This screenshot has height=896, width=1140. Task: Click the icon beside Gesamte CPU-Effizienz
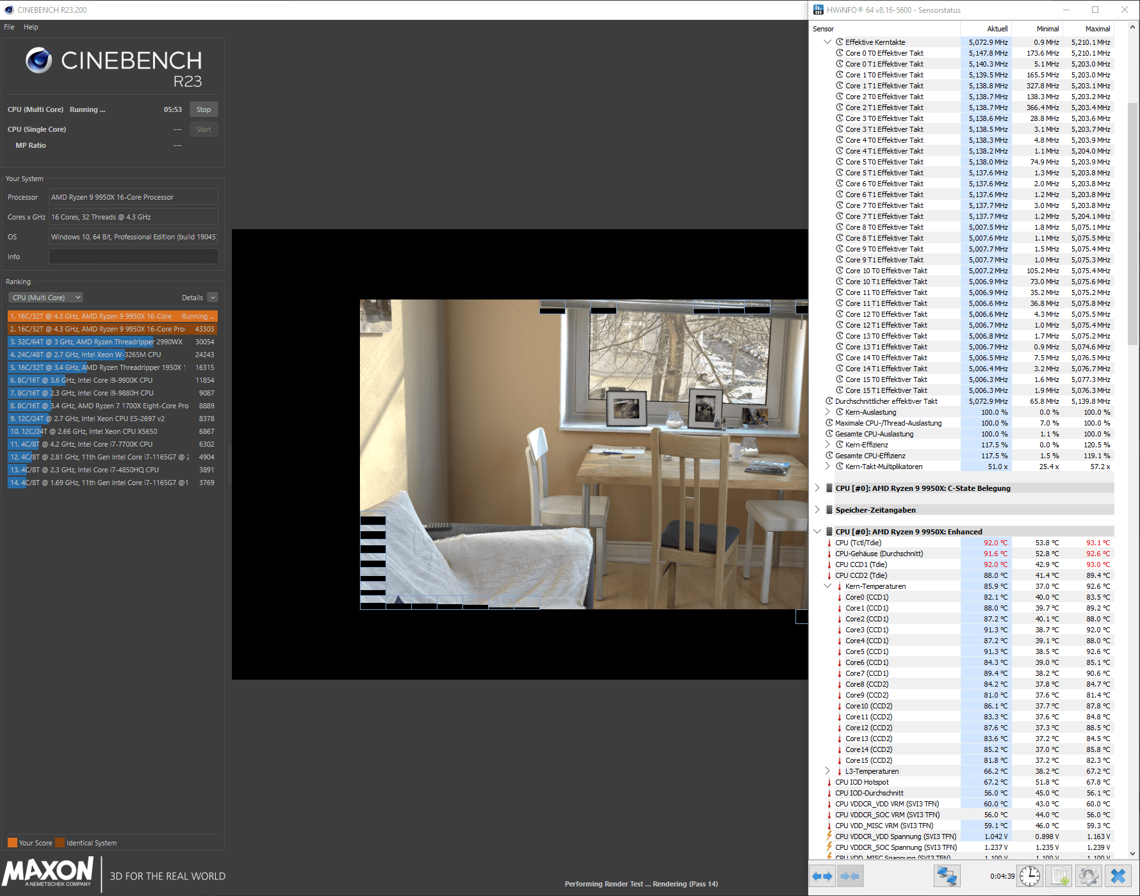coord(829,456)
